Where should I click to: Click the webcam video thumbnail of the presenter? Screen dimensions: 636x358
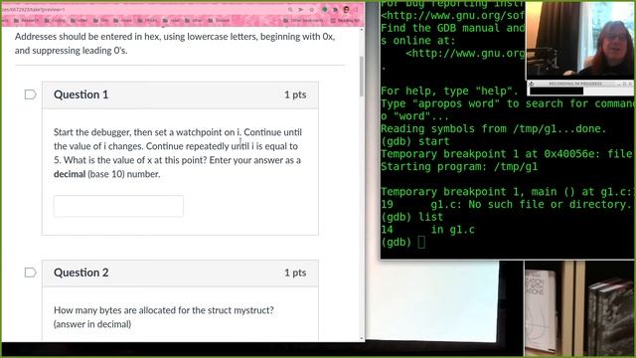tap(579, 40)
